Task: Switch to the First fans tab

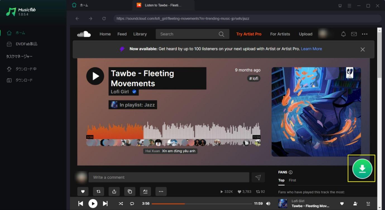Action: [292, 180]
